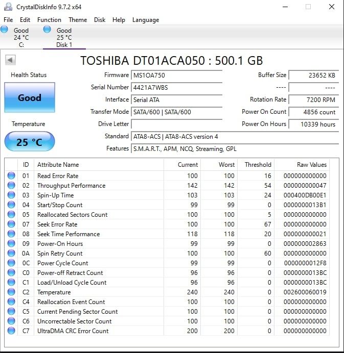344x353 pixels.
Task: Click the Worst column header
Action: [x=219, y=165]
